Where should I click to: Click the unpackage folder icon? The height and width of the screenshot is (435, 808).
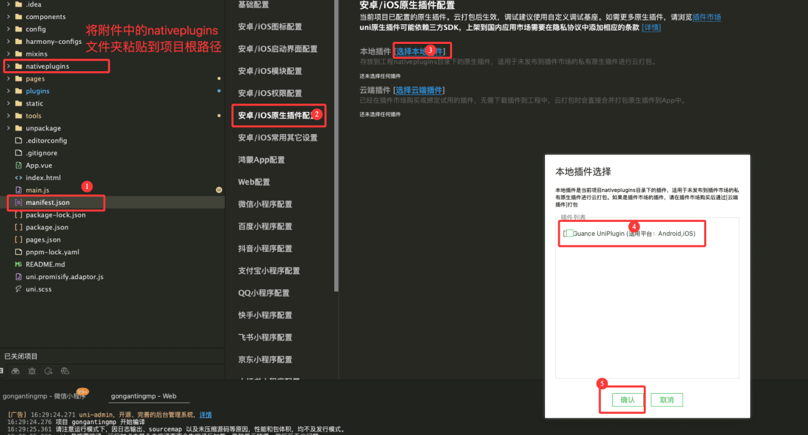click(x=18, y=128)
